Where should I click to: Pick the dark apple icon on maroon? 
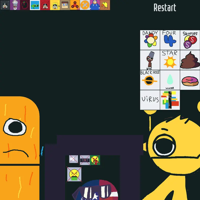pos(25,5)
